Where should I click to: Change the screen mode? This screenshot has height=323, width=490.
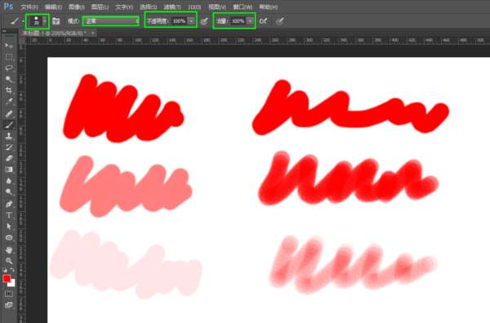click(x=9, y=305)
